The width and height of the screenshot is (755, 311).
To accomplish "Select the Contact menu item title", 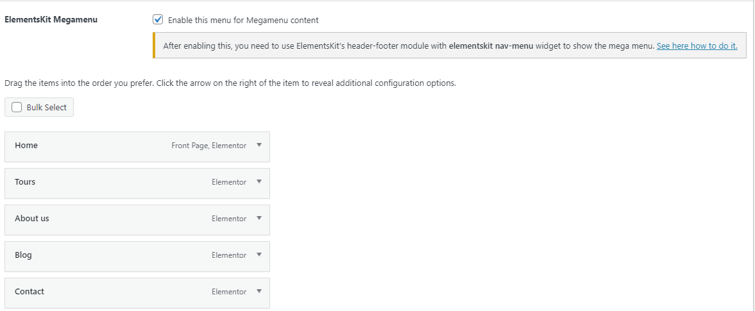I will point(30,292).
